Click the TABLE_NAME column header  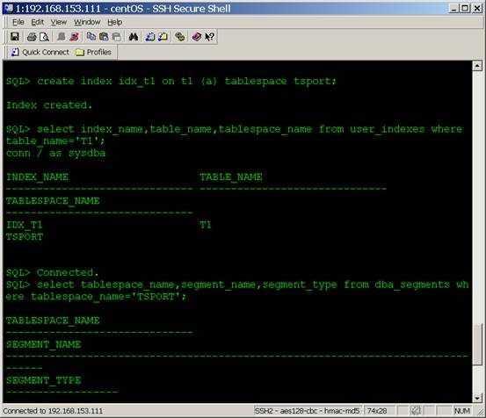click(x=231, y=177)
